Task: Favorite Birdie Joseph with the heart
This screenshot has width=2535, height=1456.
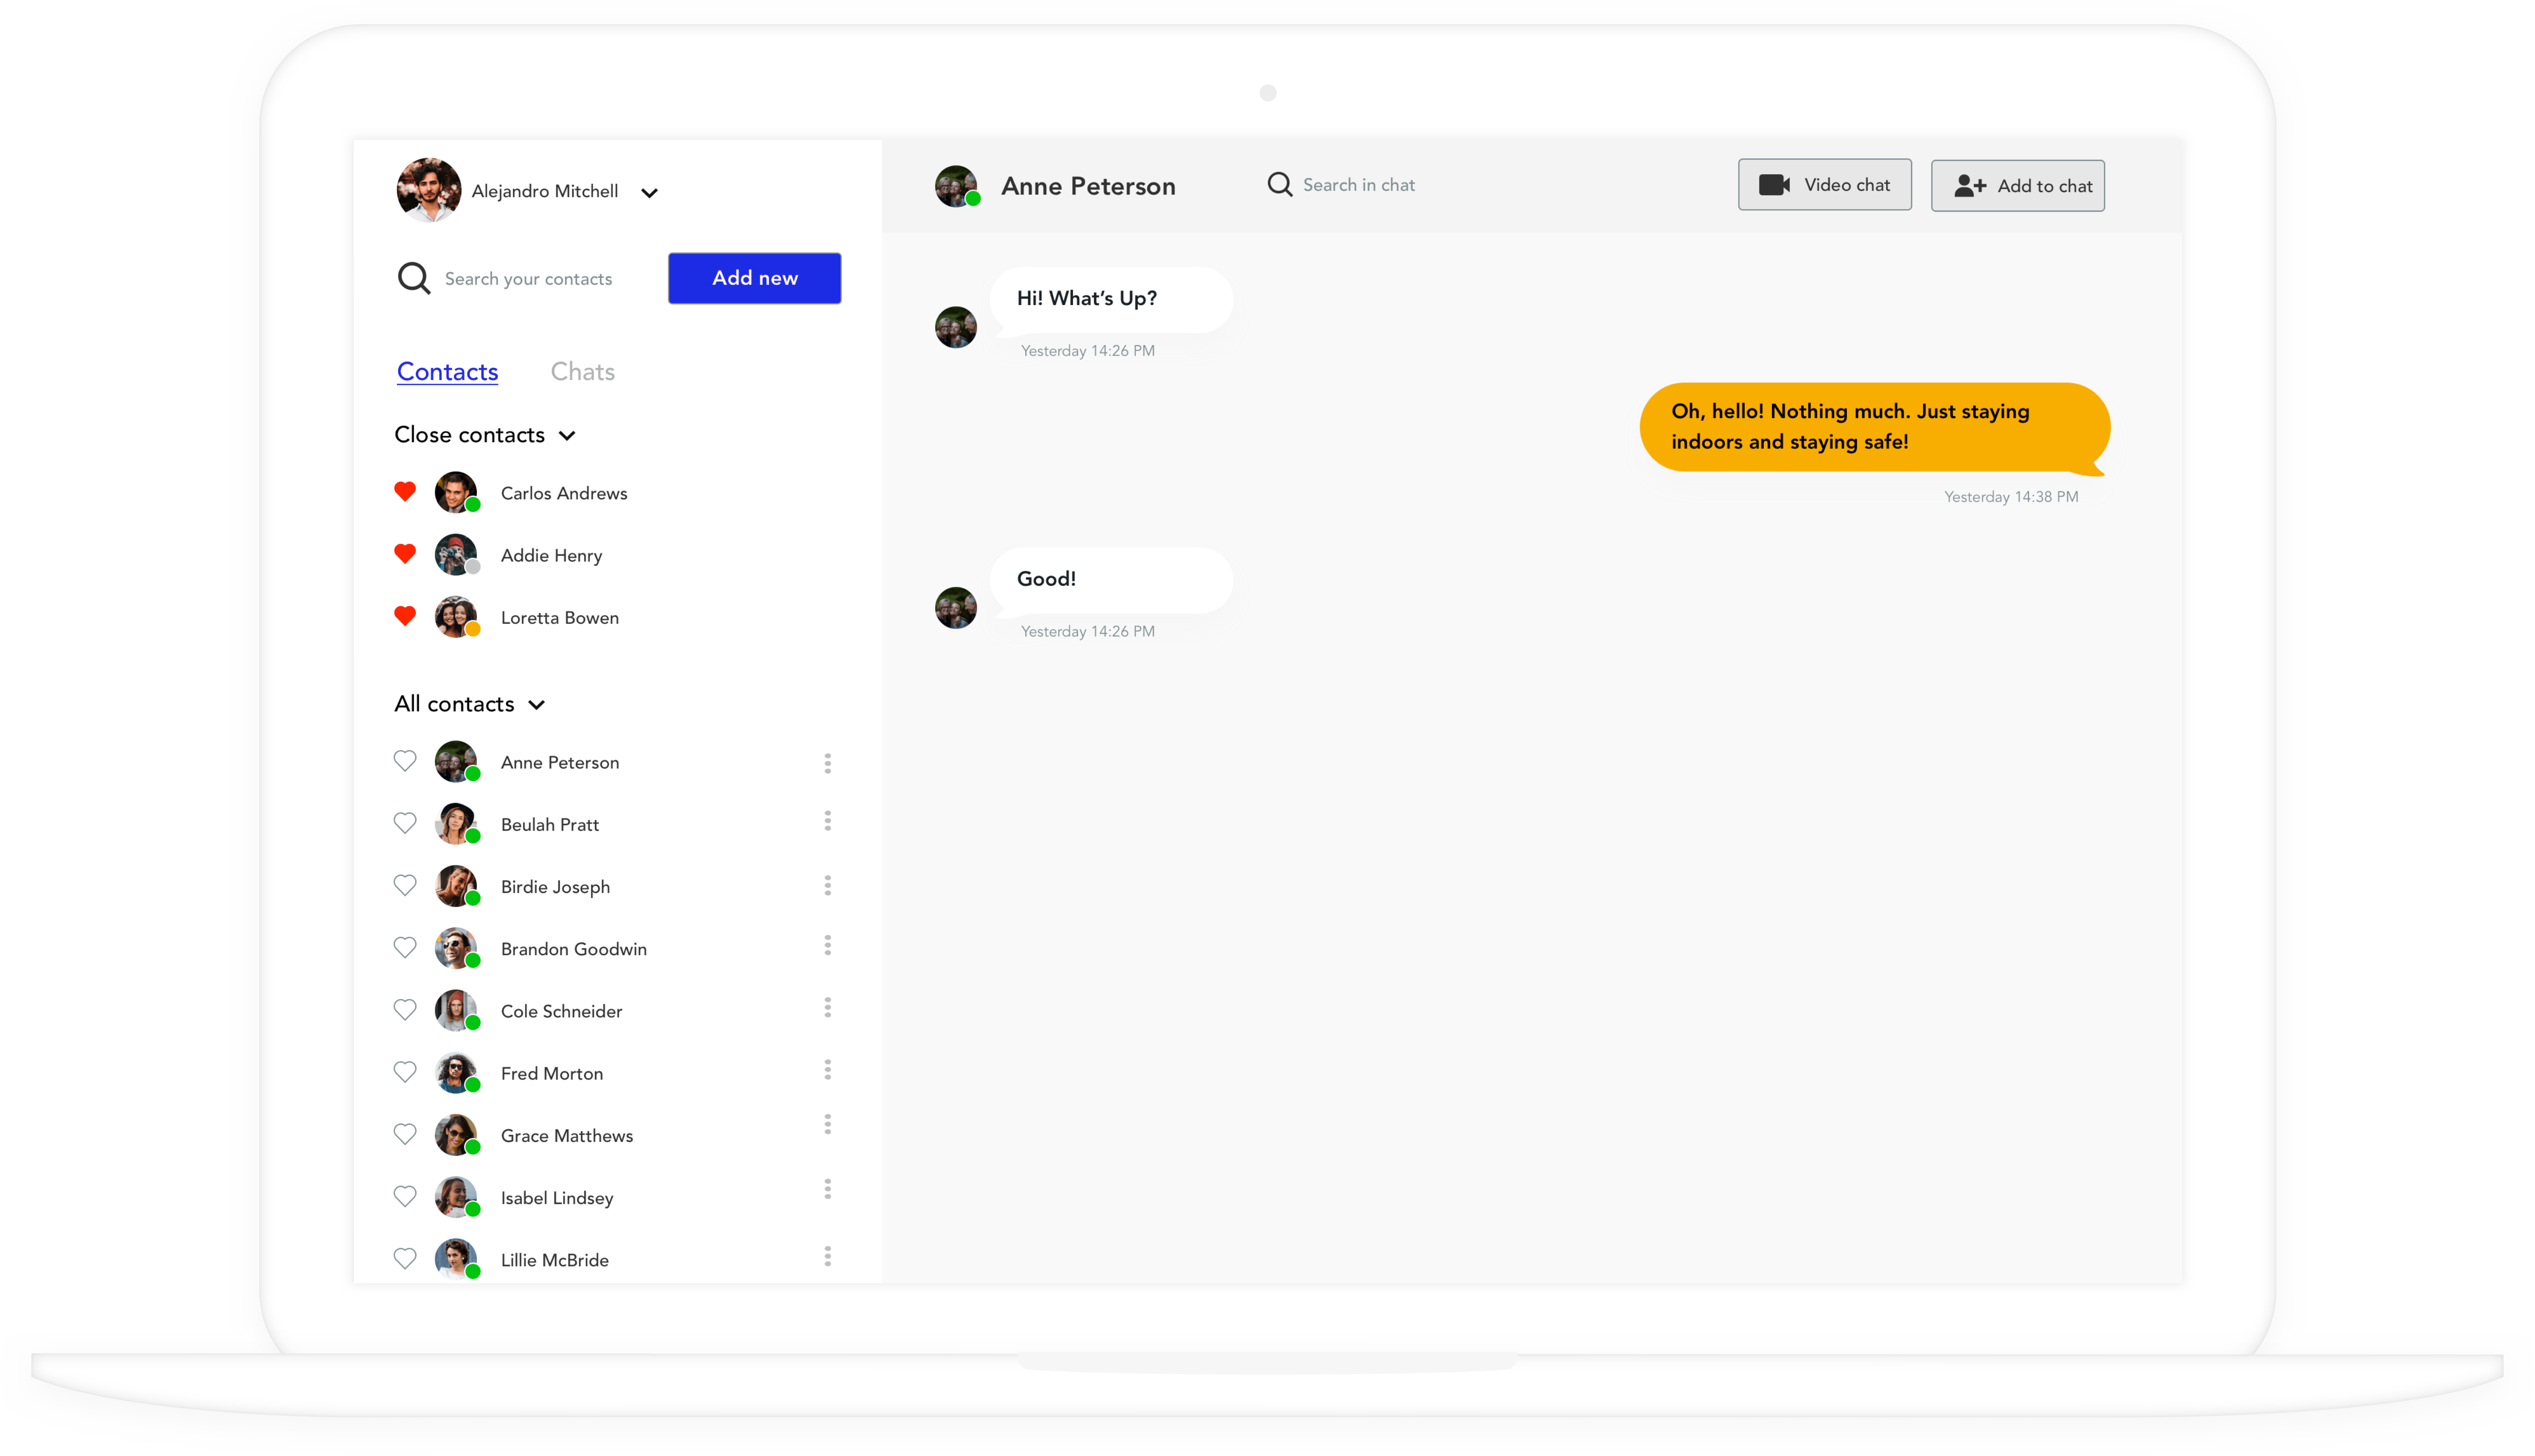Action: [x=405, y=885]
